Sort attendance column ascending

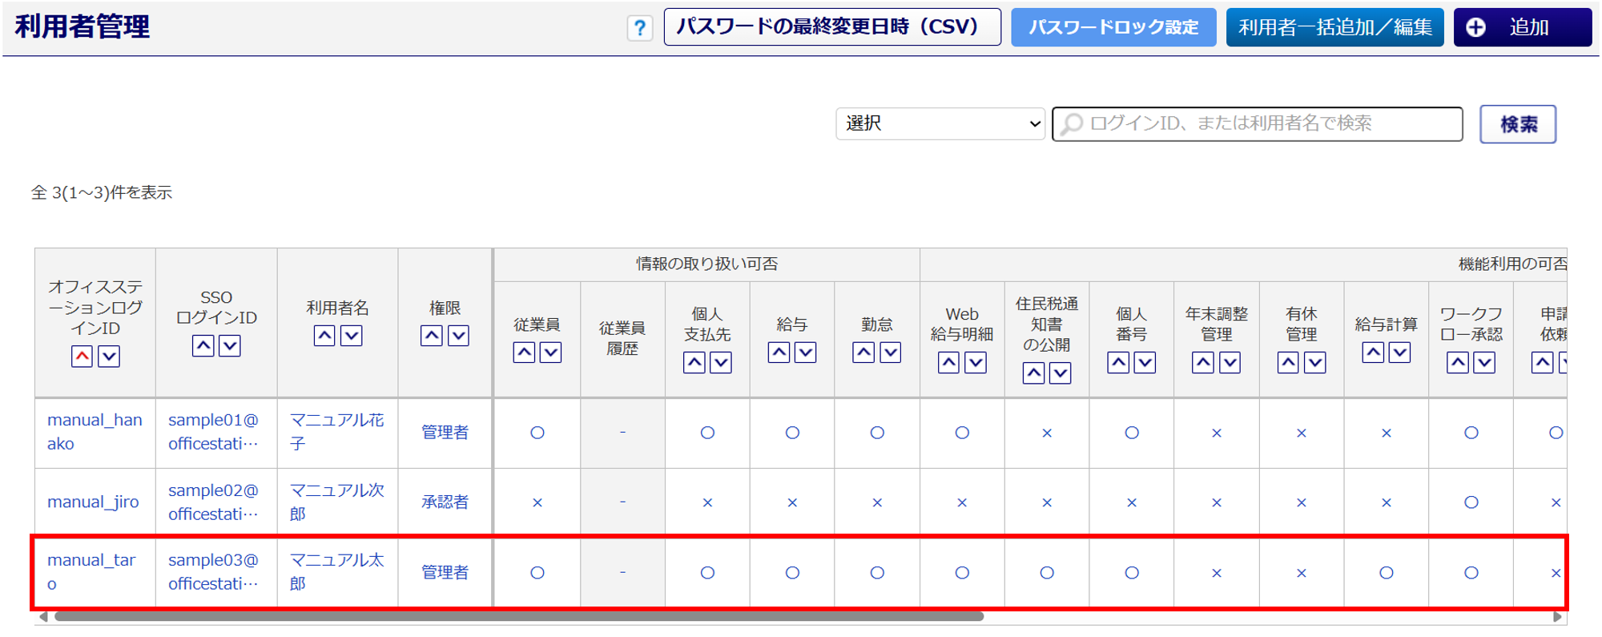click(863, 353)
